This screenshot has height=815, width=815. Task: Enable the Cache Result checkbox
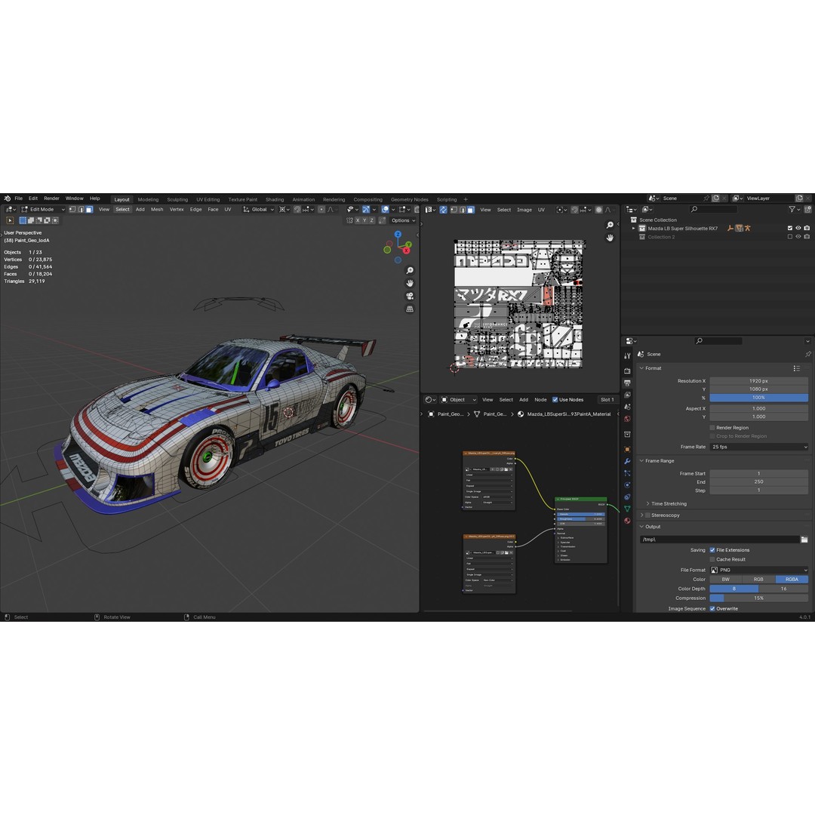pyautogui.click(x=712, y=559)
